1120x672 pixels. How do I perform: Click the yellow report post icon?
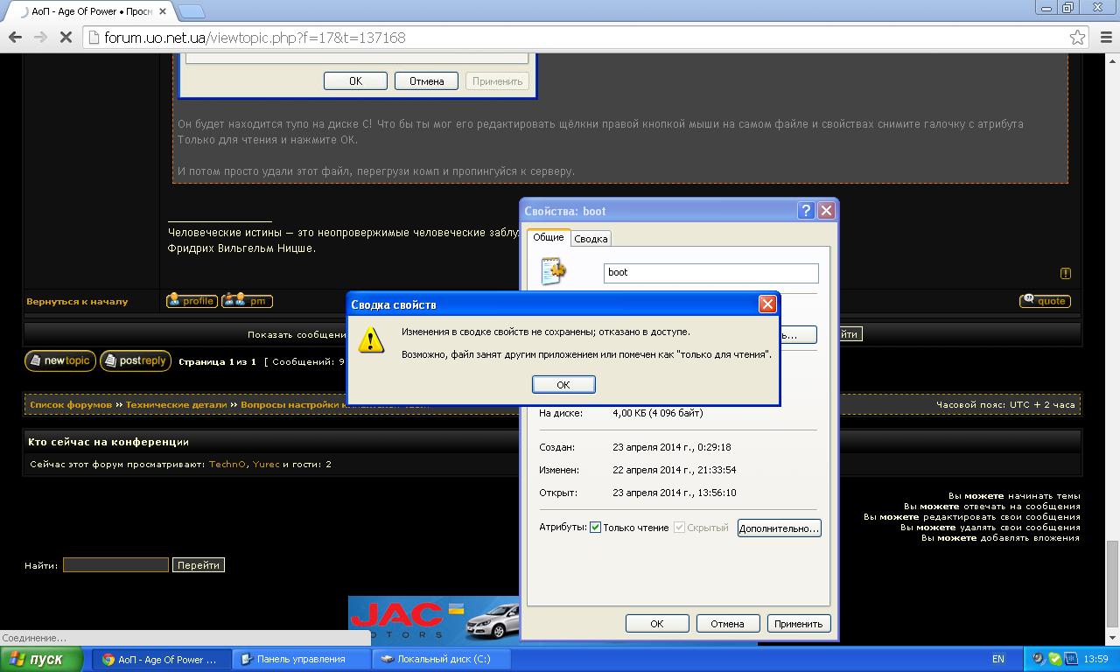(x=1065, y=273)
